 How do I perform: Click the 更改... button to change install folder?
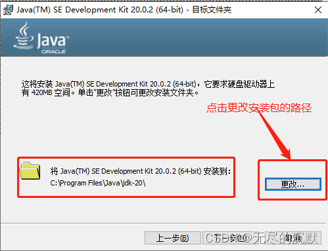coord(293,184)
